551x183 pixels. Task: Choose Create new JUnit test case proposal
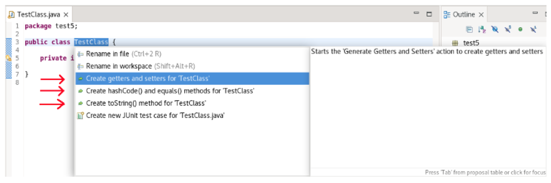coord(155,115)
